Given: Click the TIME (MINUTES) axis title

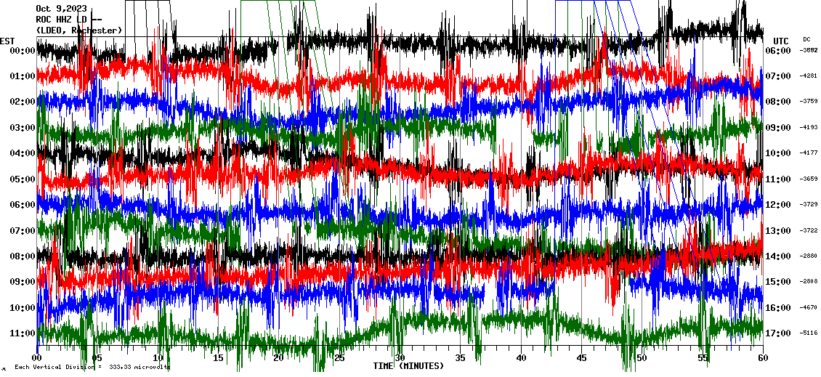Looking at the screenshot, I should click(408, 366).
